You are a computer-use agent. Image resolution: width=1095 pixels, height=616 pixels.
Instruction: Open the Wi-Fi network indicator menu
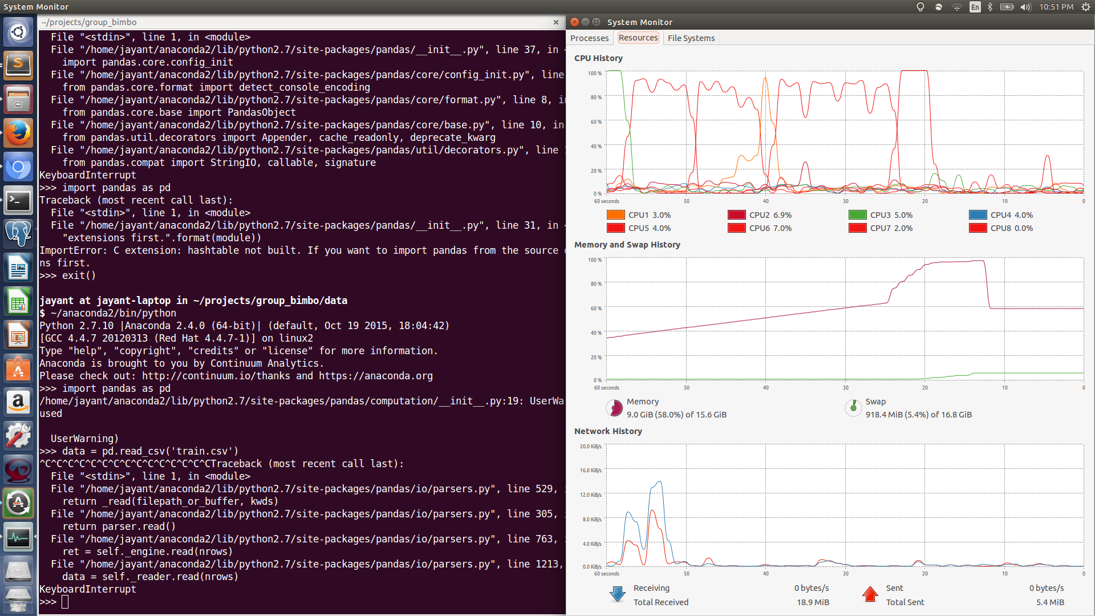(956, 7)
